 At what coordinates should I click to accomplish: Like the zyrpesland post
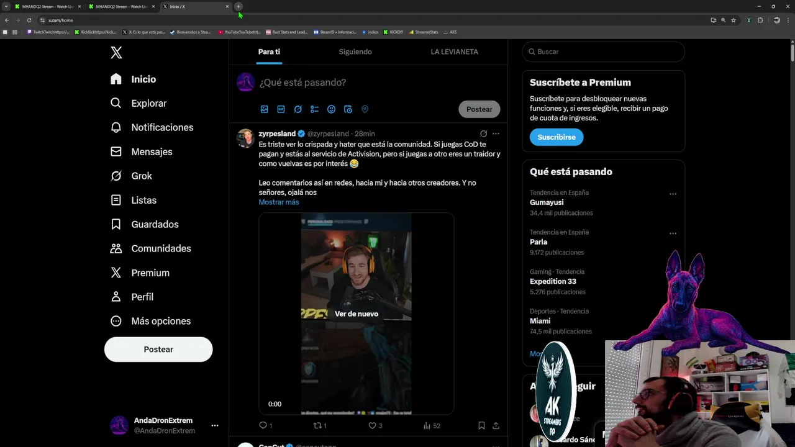click(x=375, y=425)
